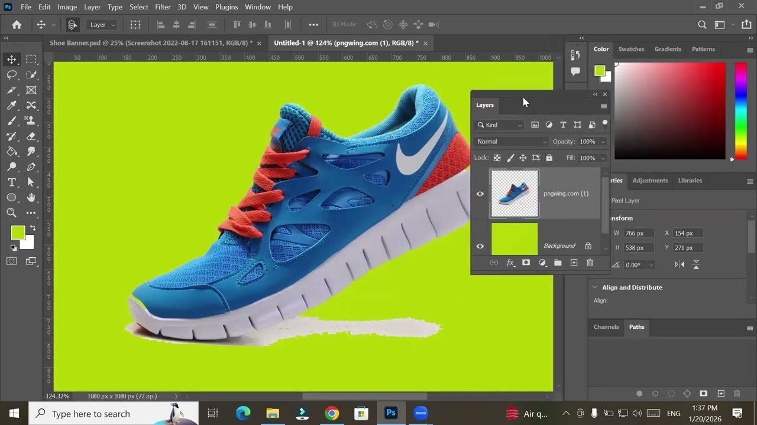Select the Brush tool
This screenshot has height=425, width=757.
(x=12, y=120)
